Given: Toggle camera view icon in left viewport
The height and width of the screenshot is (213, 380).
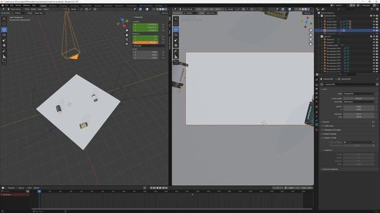Looking at the screenshot, I should [126, 40].
